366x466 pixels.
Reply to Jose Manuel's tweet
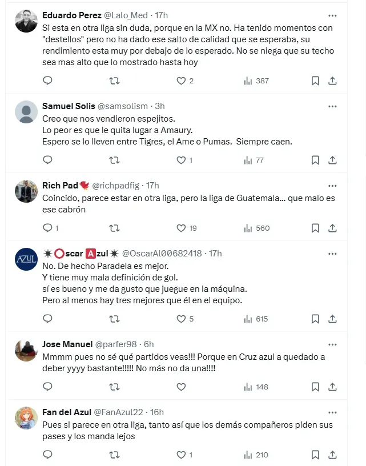[x=48, y=387]
